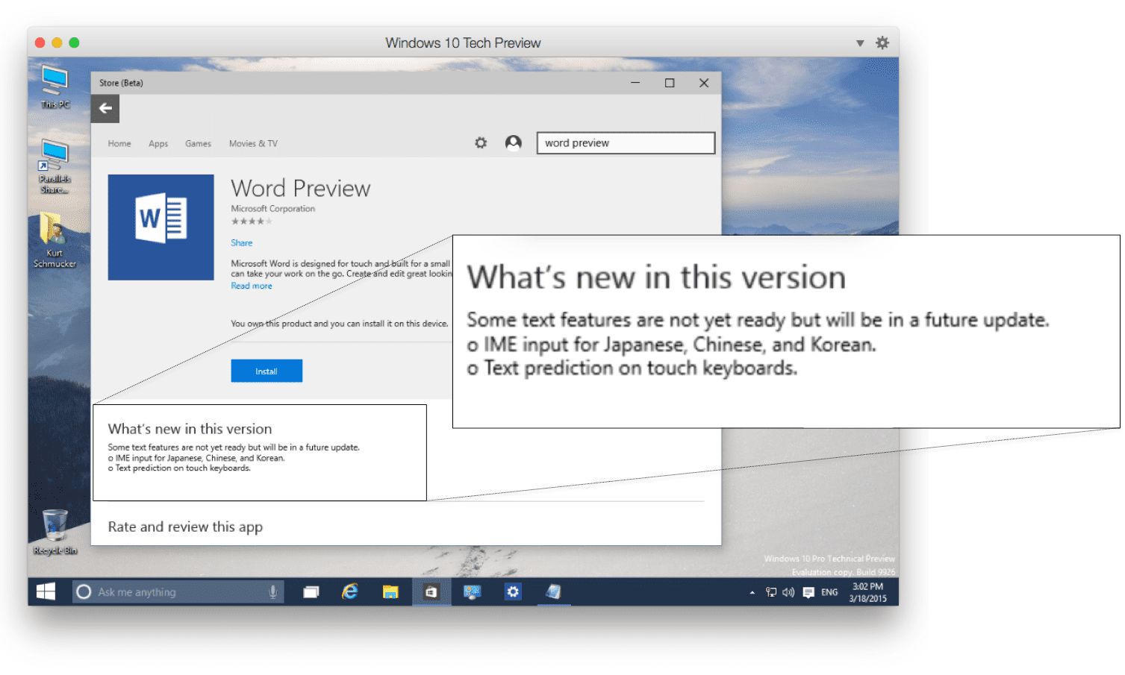Screen dimensions: 1125x675
Task: Click the Word Preview app tile image
Action: 161,227
